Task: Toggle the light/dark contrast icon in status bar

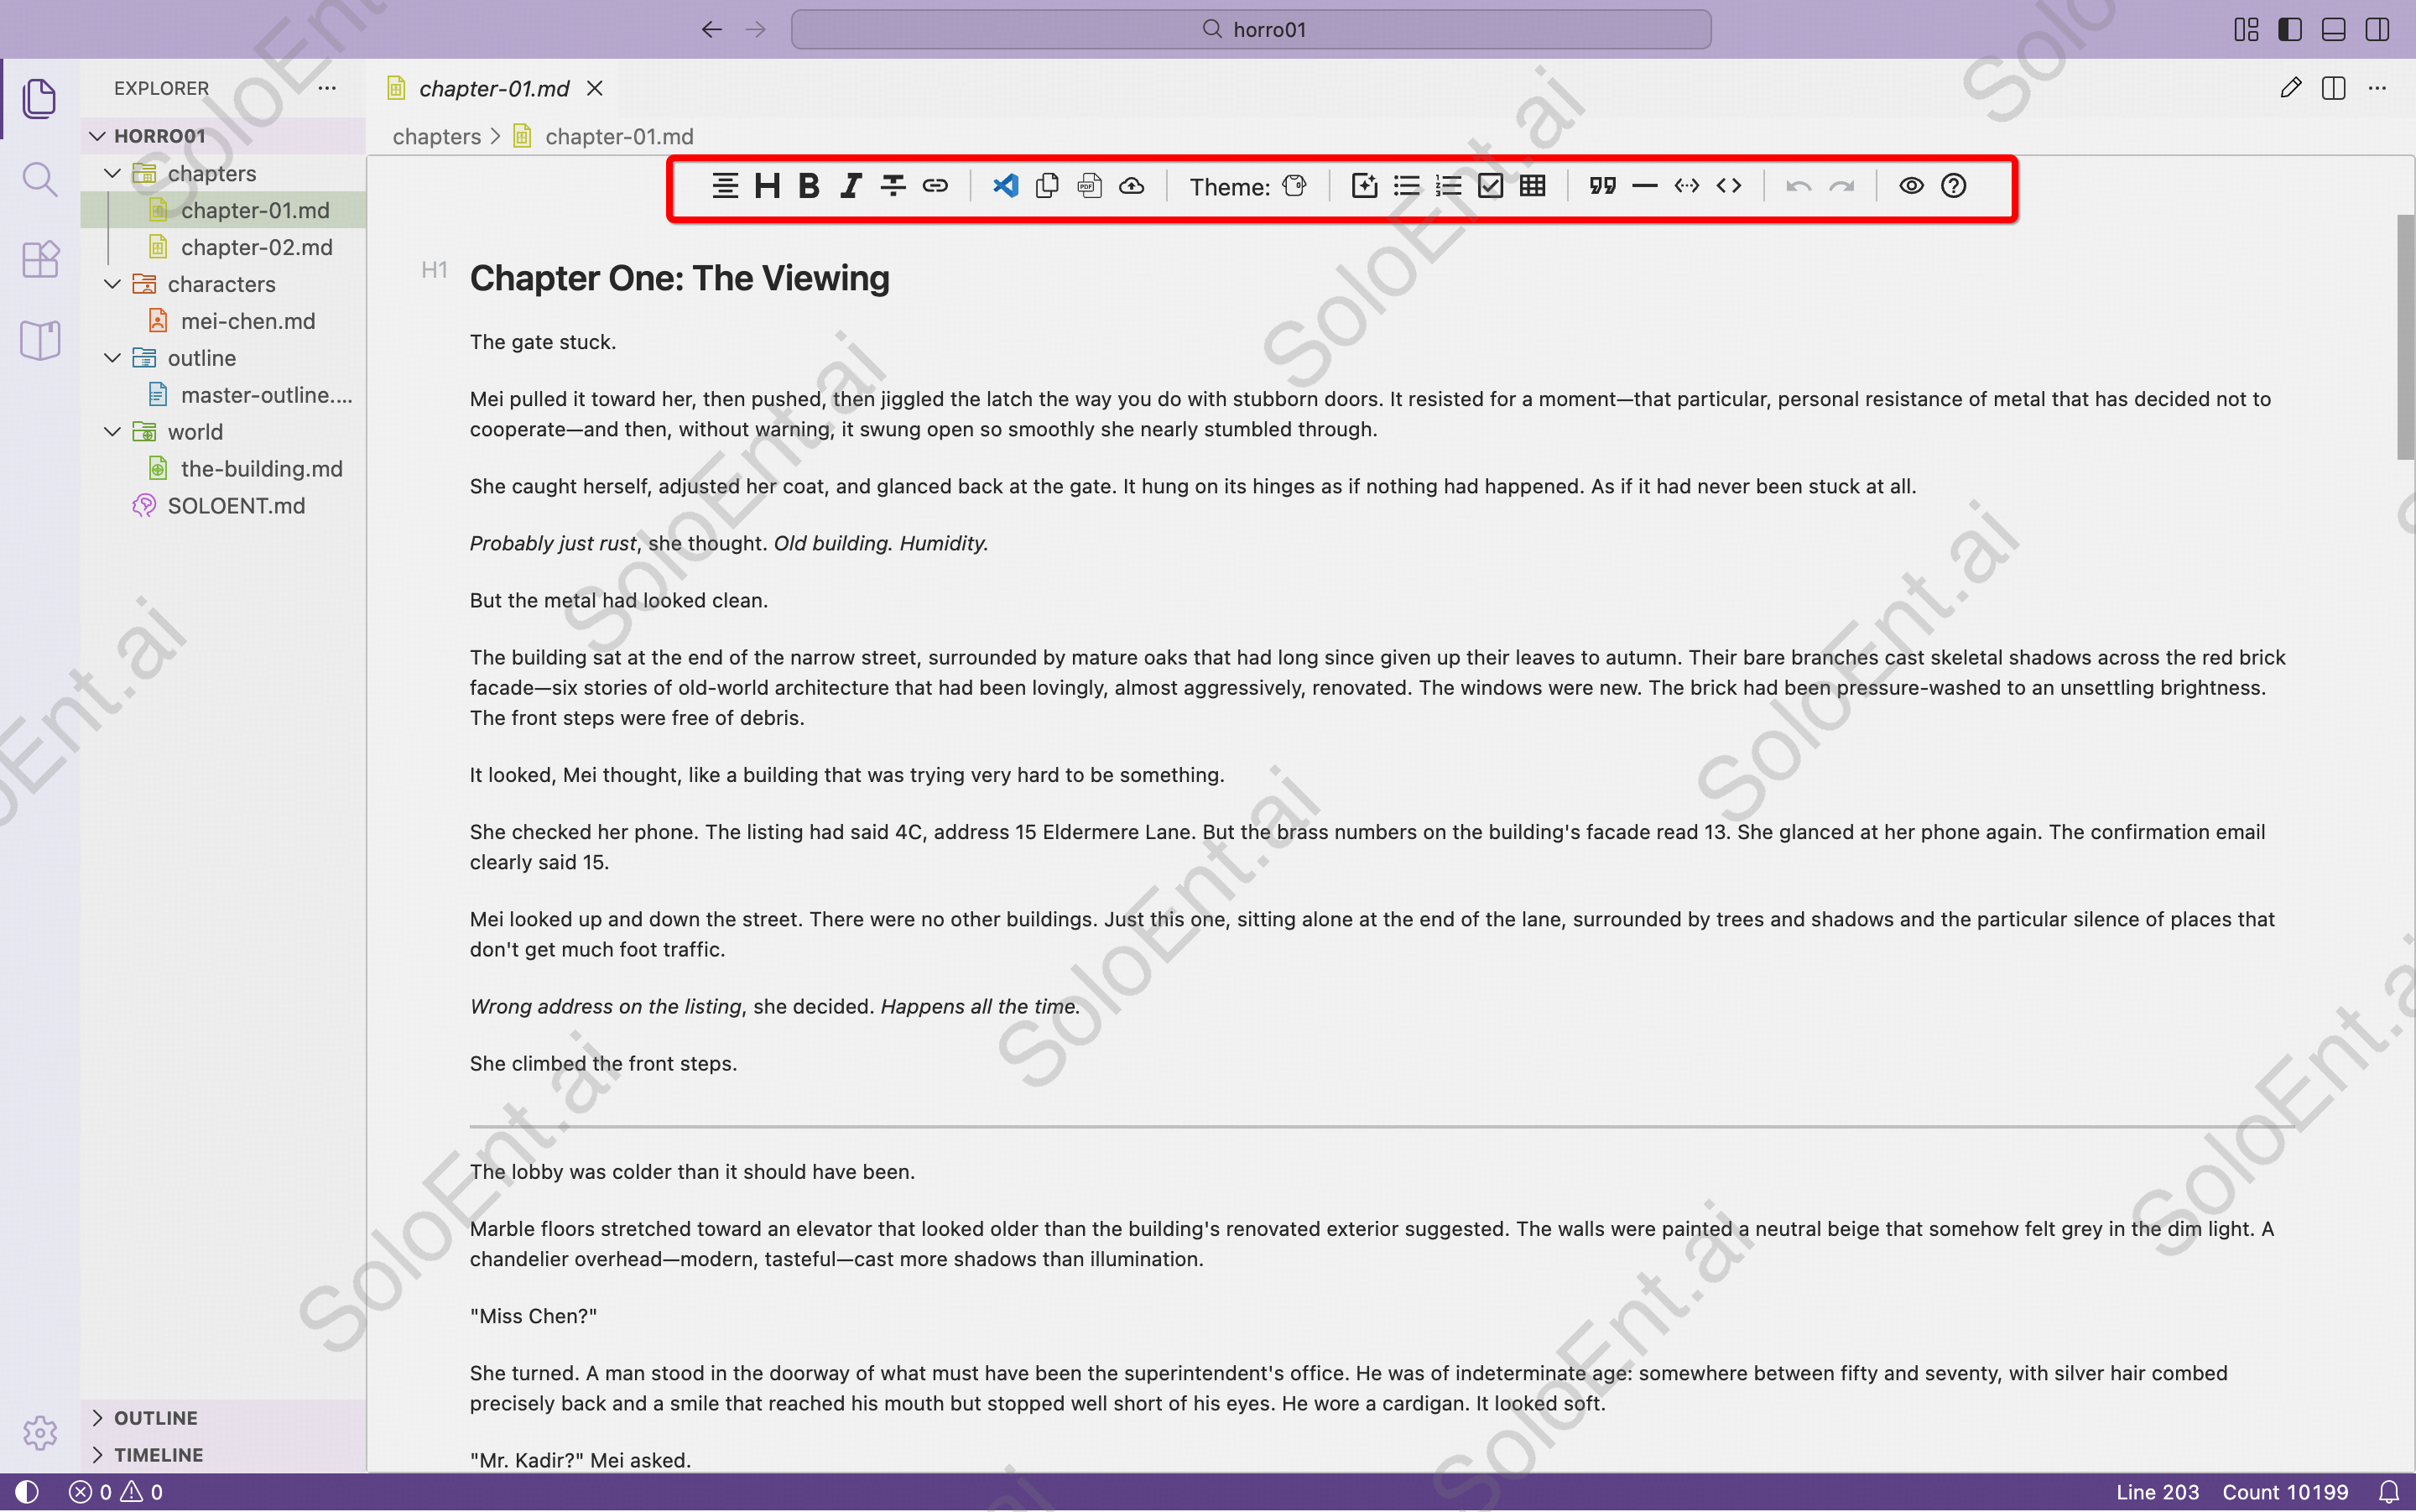Action: pos(25,1491)
